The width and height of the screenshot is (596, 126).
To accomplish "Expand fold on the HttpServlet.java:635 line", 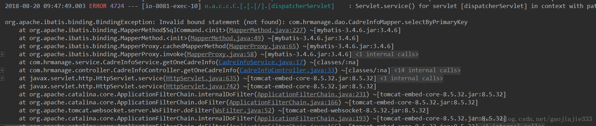I will [x=2, y=78].
